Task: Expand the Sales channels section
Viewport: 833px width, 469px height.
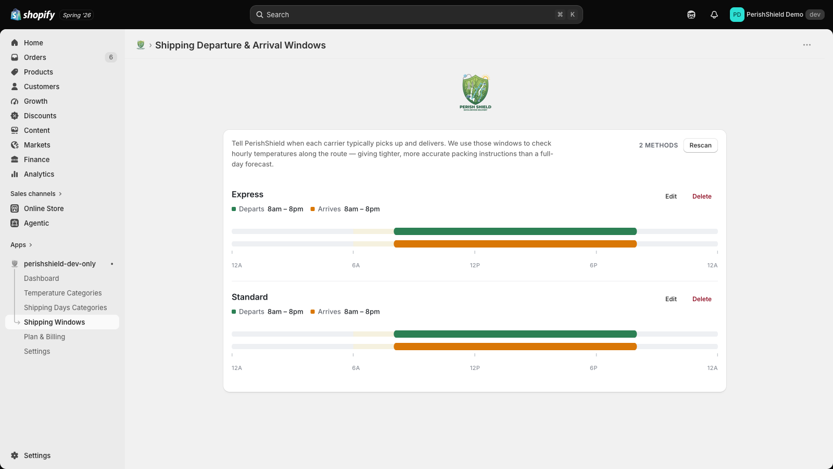Action: coord(36,194)
